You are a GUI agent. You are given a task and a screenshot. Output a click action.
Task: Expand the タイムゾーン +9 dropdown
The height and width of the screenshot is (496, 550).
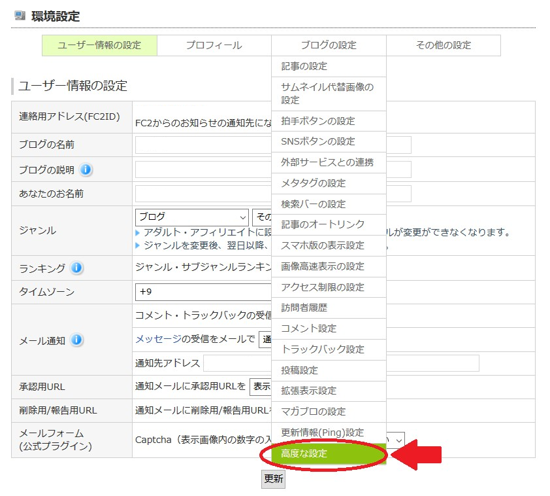coord(202,292)
